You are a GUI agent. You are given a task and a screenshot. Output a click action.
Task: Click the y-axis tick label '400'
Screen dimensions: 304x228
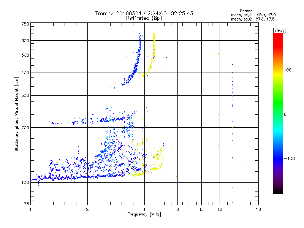[x=25, y=73]
